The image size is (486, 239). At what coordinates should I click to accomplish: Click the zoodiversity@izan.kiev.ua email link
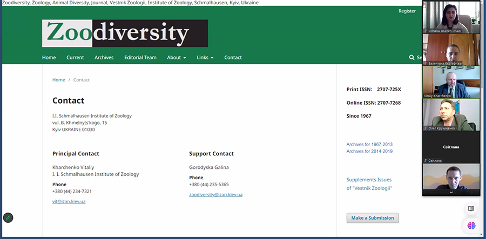coord(215,195)
